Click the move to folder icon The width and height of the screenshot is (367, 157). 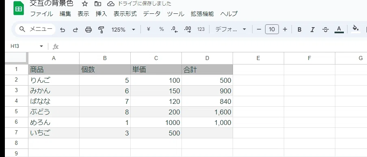[97, 4]
